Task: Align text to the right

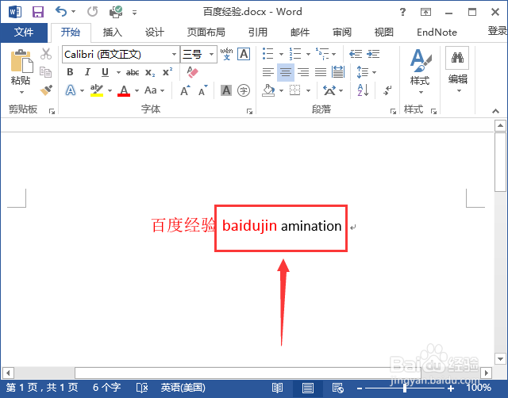Action: point(303,72)
